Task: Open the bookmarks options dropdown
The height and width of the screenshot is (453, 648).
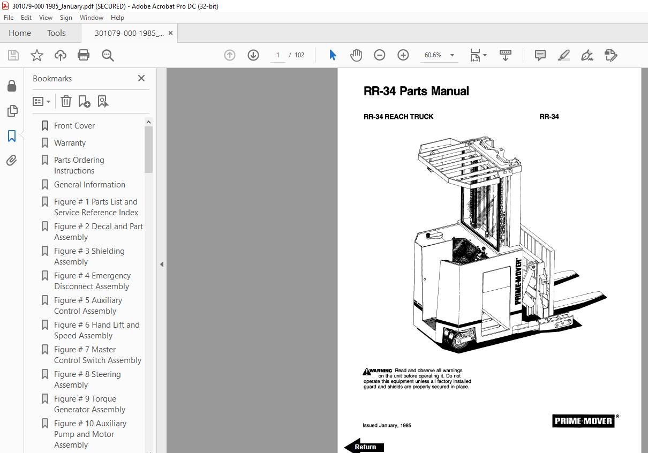Action: pyautogui.click(x=41, y=101)
